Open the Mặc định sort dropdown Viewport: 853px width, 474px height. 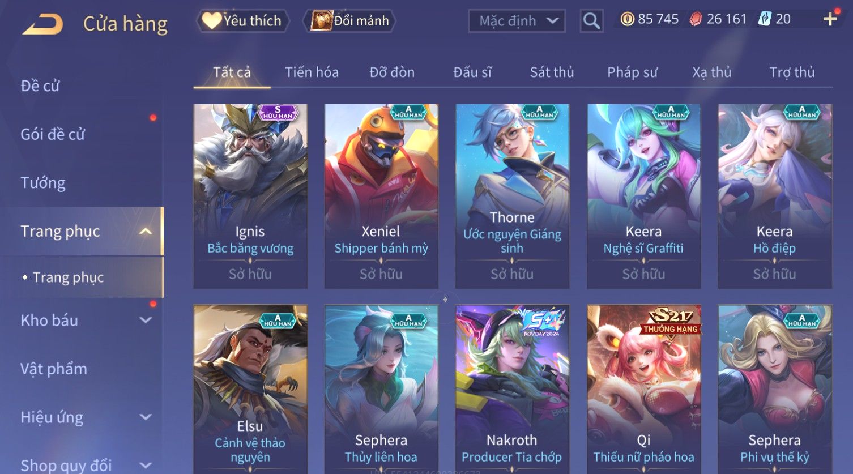[x=517, y=21]
